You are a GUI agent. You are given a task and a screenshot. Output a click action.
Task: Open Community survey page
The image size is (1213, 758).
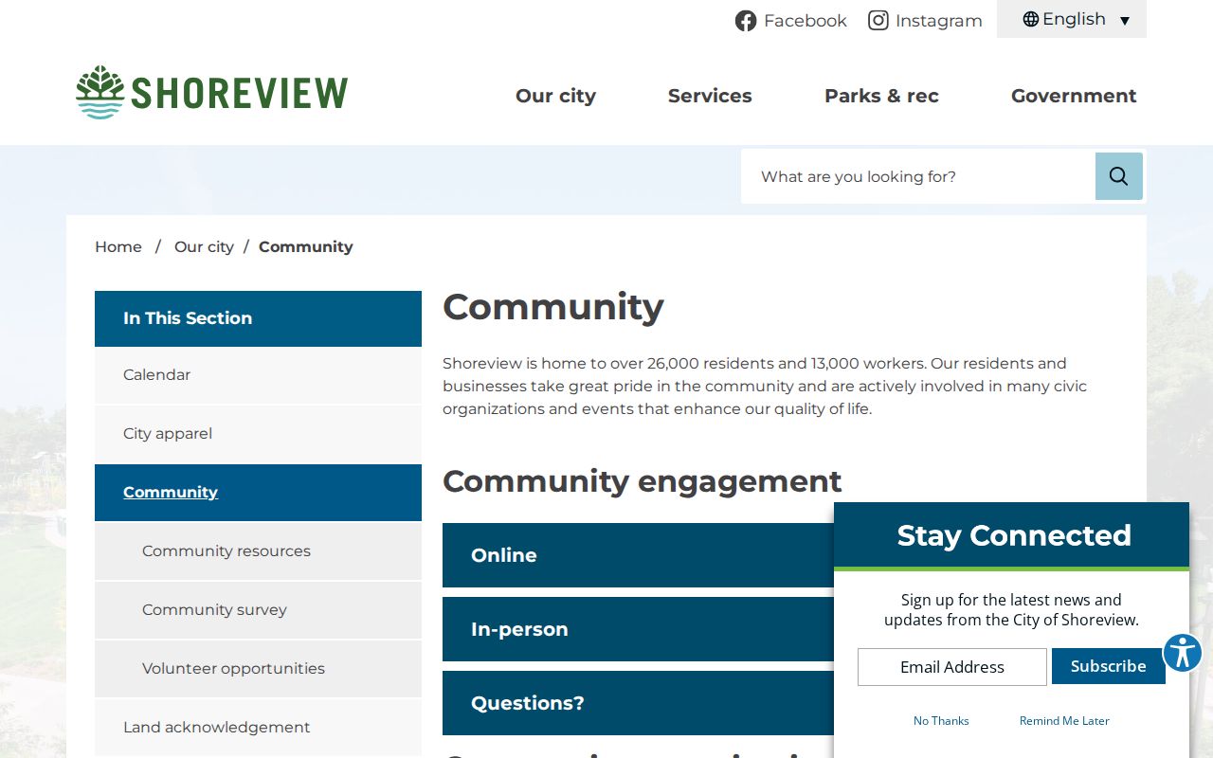coord(258,610)
